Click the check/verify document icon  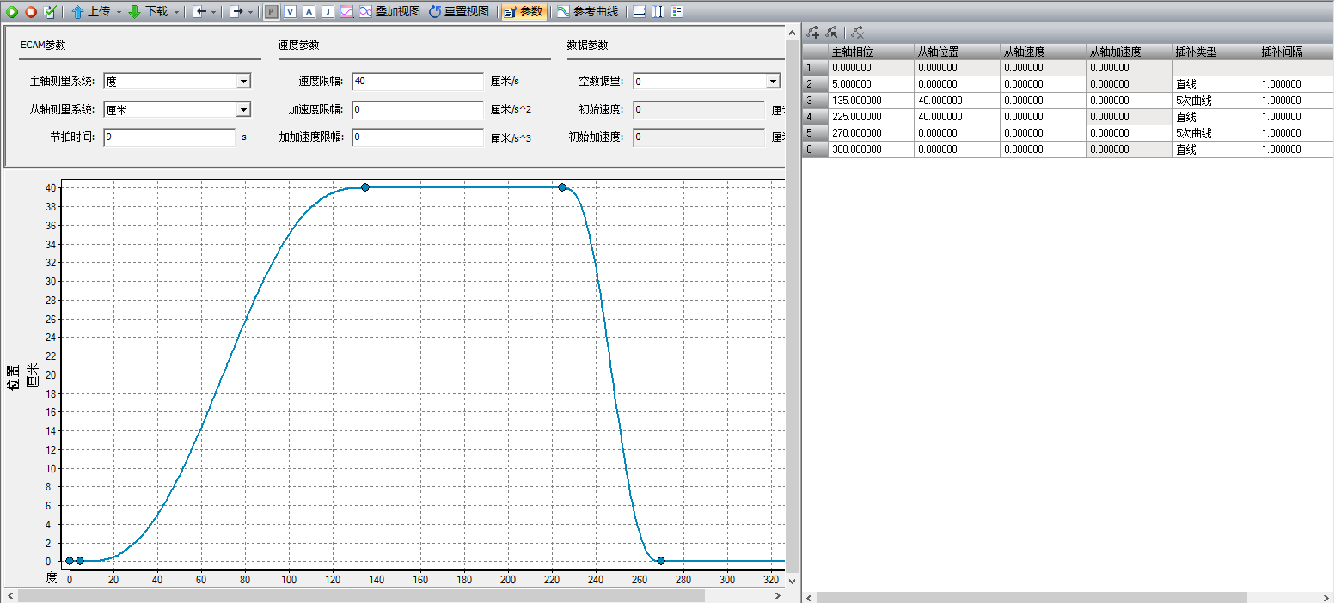49,12
